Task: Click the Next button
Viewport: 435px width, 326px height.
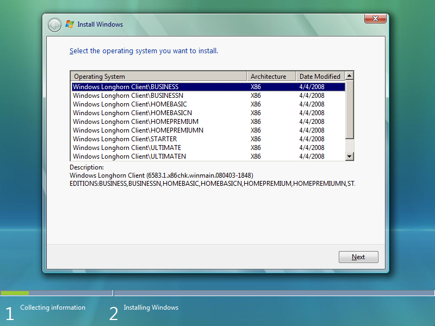Action: (358, 257)
